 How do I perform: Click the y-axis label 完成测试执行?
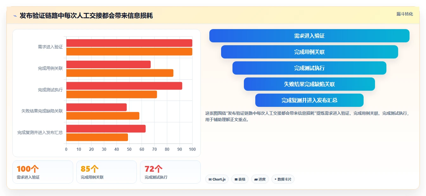pos(50,90)
